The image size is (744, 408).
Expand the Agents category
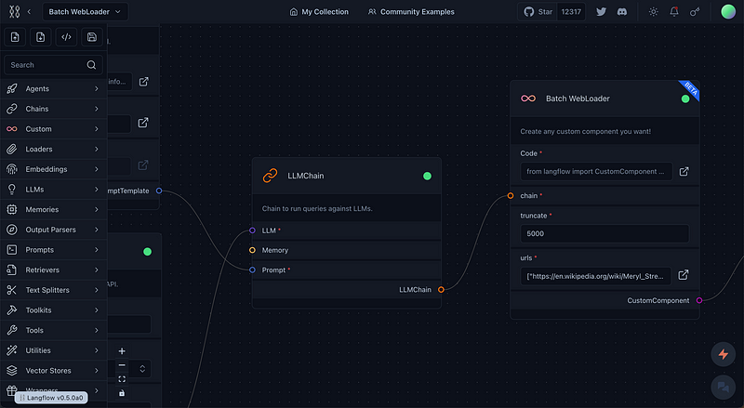[x=53, y=88]
